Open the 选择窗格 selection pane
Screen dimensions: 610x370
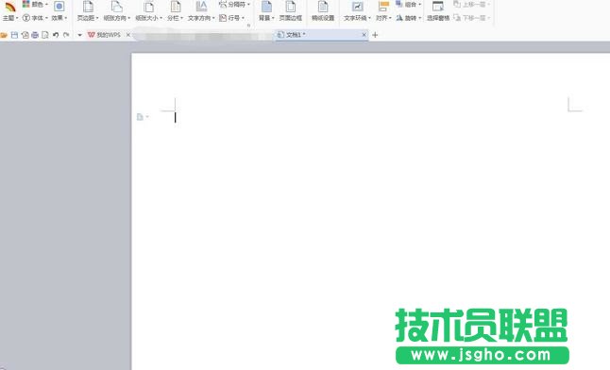[438, 11]
